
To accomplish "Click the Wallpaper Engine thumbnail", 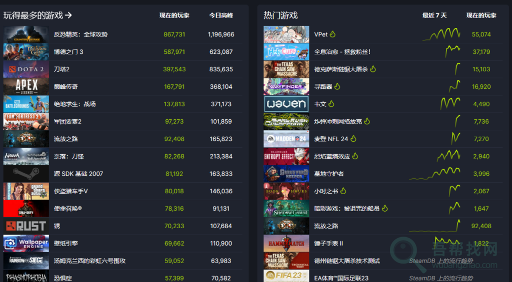I will click(x=26, y=244).
